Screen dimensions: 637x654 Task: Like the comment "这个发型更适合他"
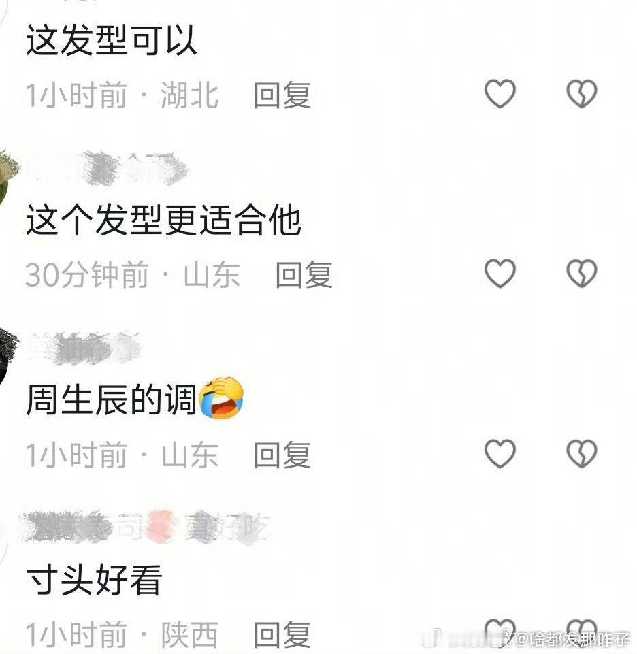[x=500, y=273]
